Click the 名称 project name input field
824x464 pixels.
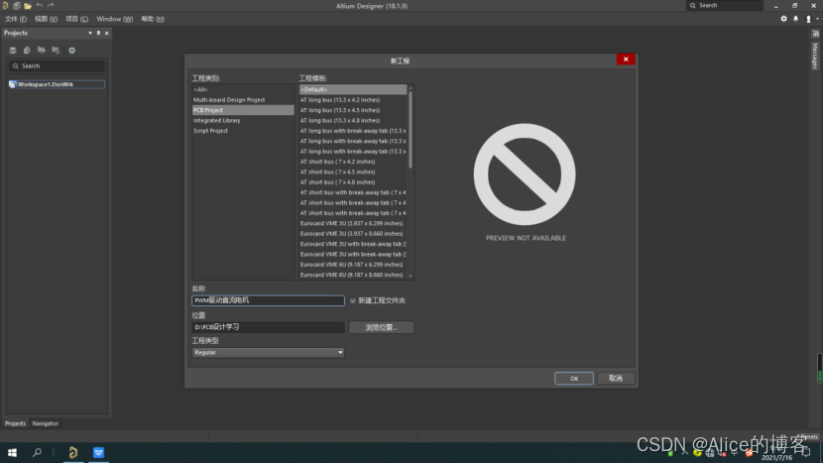point(268,300)
